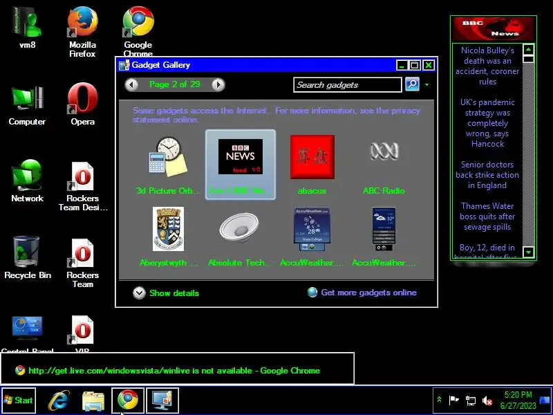Choose the abacus gadget
This screenshot has width=553, height=415.
click(312, 165)
